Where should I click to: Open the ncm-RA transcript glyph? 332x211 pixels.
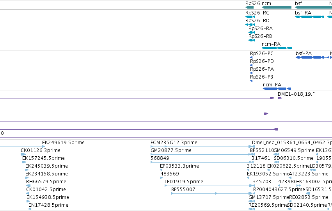[x=277, y=48]
